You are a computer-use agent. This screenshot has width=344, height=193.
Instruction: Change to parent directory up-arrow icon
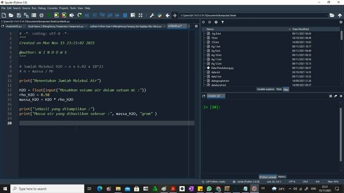[x=340, y=16]
